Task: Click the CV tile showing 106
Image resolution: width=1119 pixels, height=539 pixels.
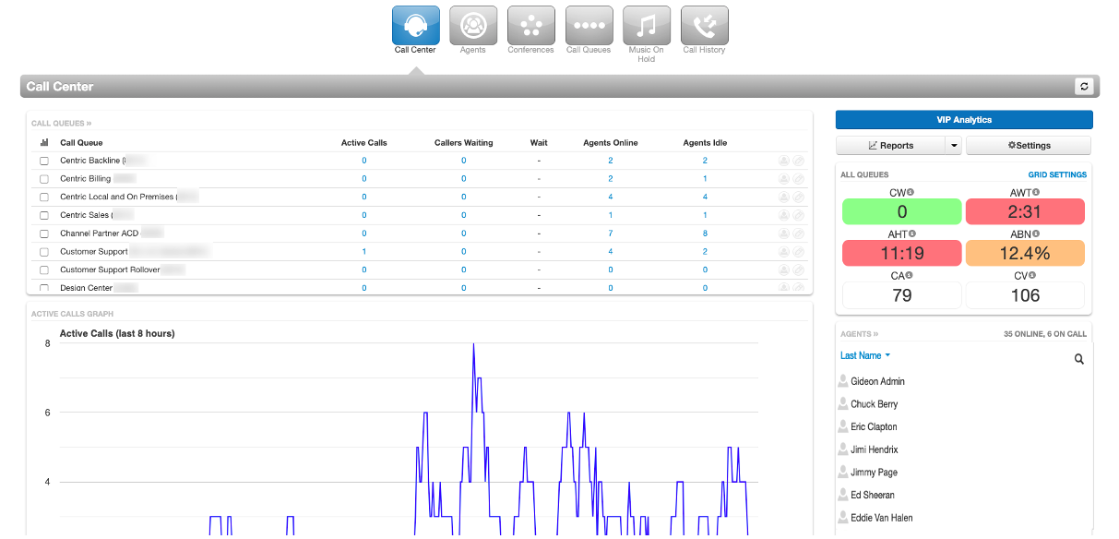Action: (x=1025, y=295)
